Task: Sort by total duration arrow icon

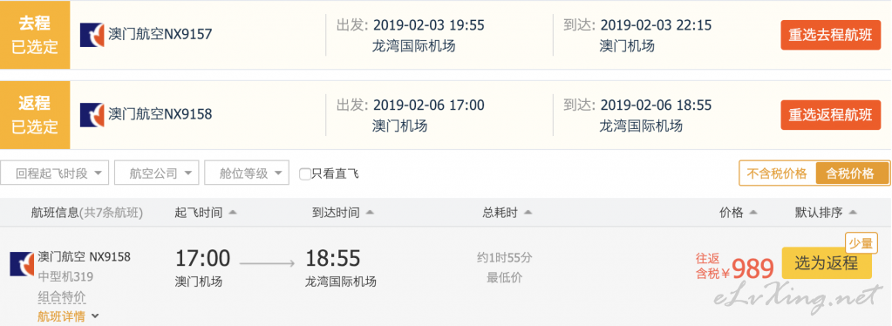Action: pos(528,213)
